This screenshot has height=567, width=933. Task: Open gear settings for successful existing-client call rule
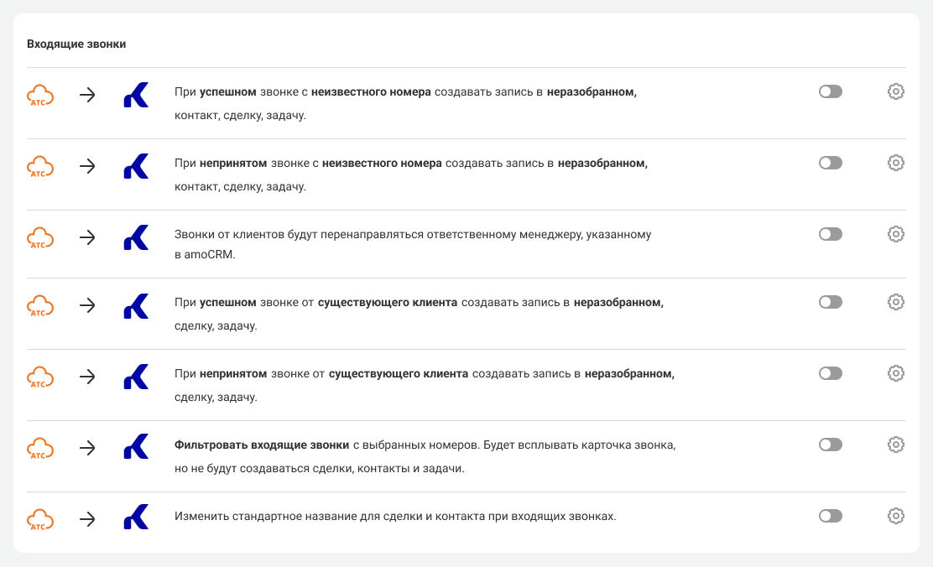tap(895, 302)
